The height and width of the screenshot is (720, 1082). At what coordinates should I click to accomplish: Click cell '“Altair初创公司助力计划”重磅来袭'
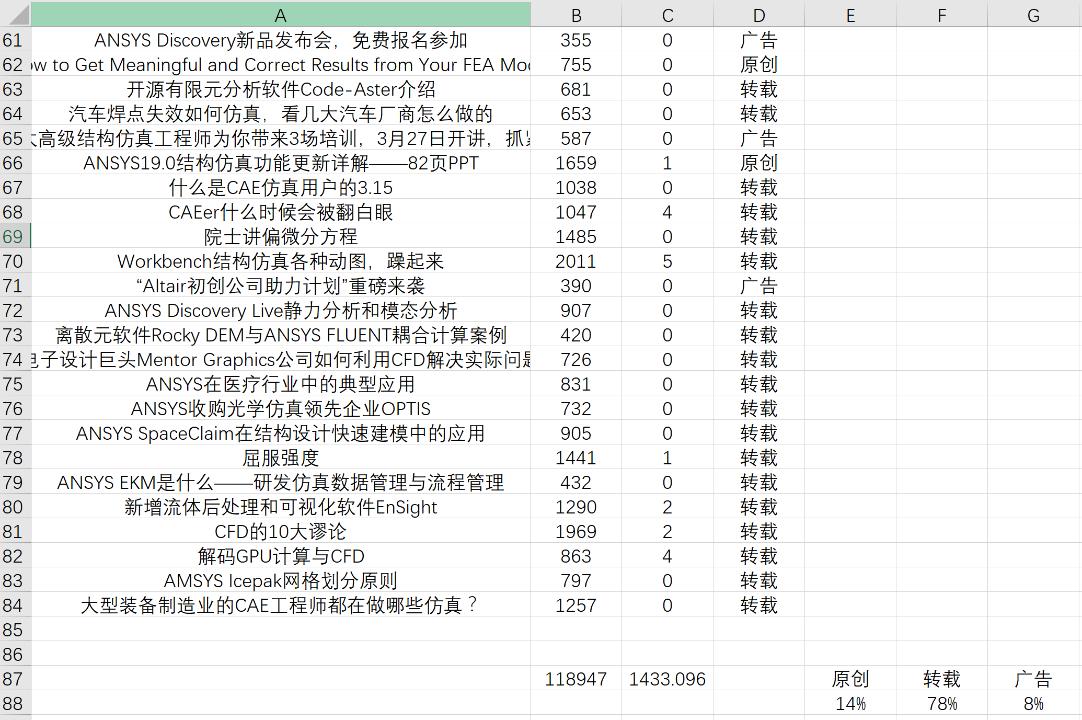click(x=281, y=286)
